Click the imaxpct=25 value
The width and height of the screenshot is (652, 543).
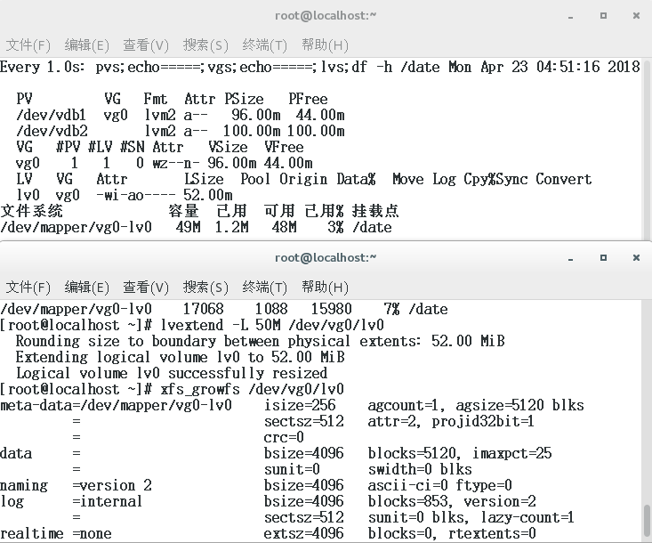point(512,453)
